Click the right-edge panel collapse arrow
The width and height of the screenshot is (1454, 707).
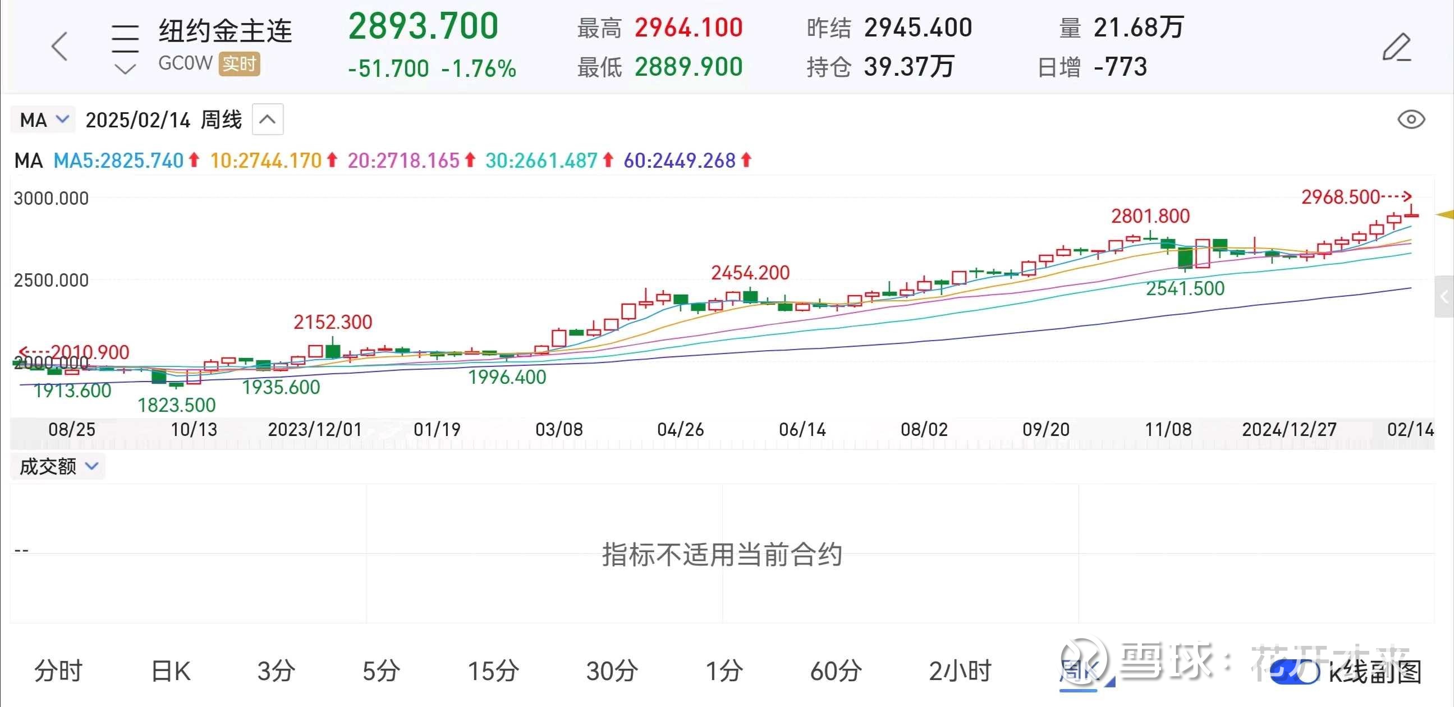pyautogui.click(x=1446, y=296)
